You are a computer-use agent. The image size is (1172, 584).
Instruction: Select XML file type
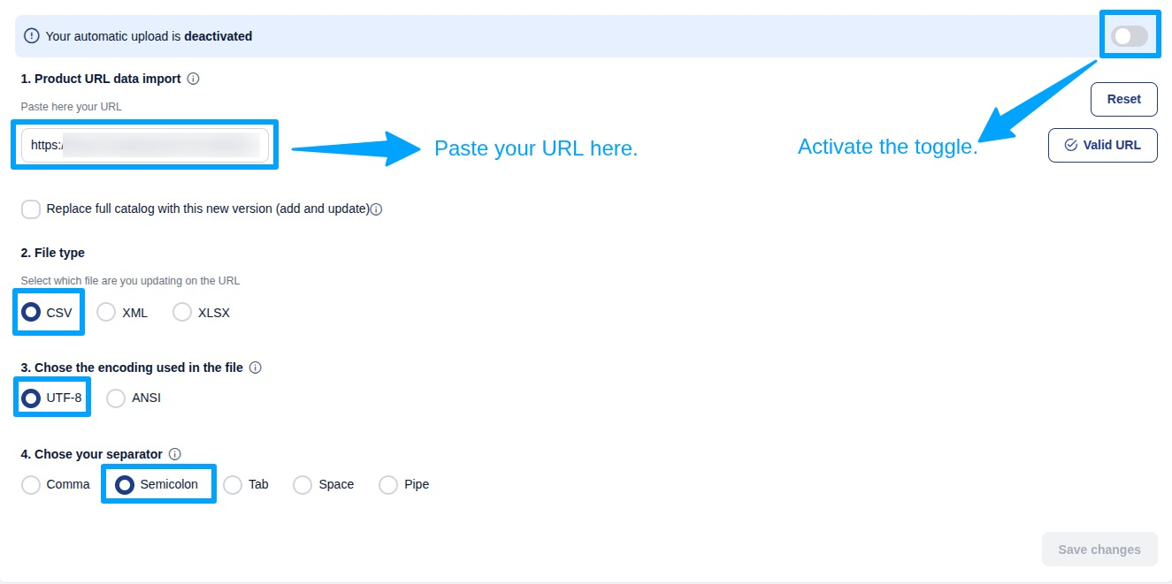pyautogui.click(x=106, y=312)
